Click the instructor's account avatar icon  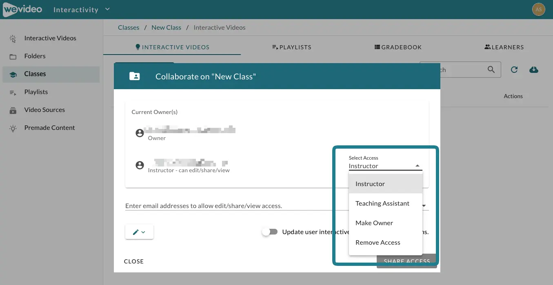[x=140, y=165]
